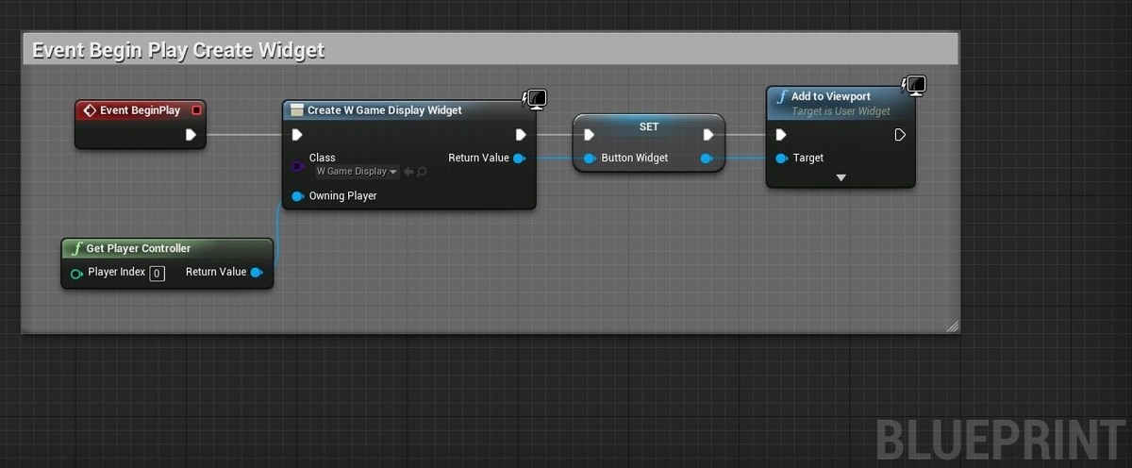
Task: Click the client-only monitor icon on Create Widget node
Action: 536,98
